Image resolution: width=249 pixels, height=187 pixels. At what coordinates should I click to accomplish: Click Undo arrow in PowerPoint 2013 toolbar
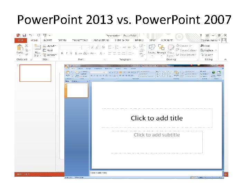(x=30, y=35)
